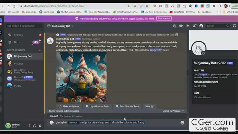The height and width of the screenshot is (134, 238).
Task: Click the prompt text input field
Action: tap(112, 122)
